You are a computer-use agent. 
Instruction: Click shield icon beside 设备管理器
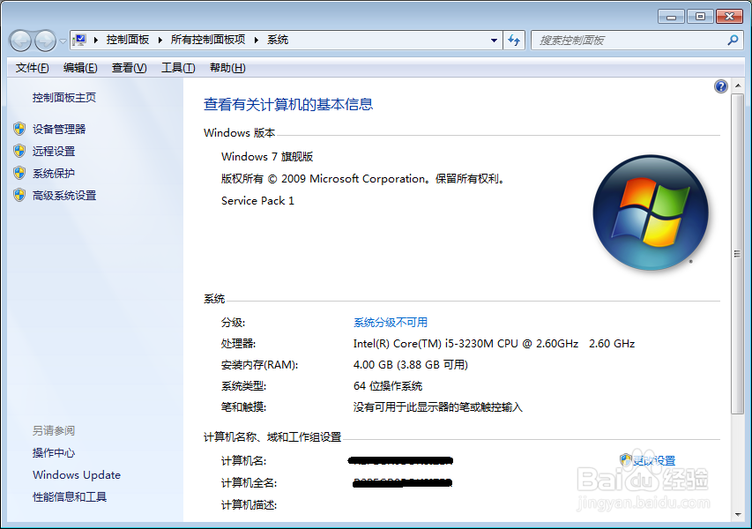pyautogui.click(x=19, y=129)
